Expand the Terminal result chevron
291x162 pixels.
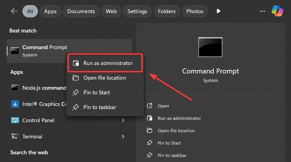(x=123, y=136)
